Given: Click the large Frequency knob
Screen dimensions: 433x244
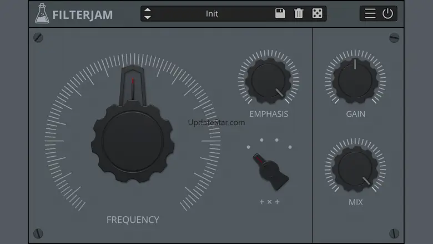Looking at the screenshot, I should 133,141.
